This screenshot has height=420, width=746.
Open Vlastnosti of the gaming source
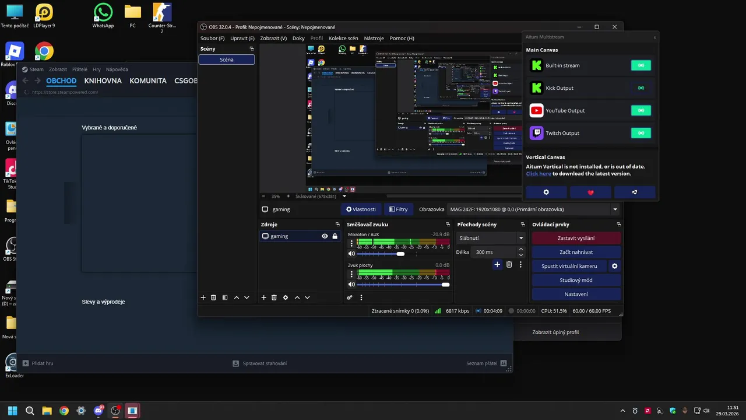[x=361, y=209]
